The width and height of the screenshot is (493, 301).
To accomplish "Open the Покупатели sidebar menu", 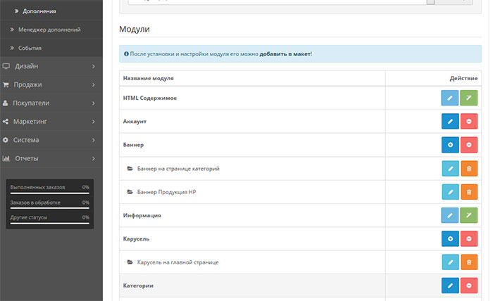I will click(x=51, y=103).
